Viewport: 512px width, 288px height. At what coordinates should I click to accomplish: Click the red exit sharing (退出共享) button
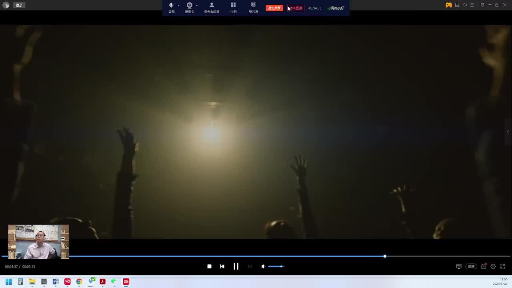(274, 8)
